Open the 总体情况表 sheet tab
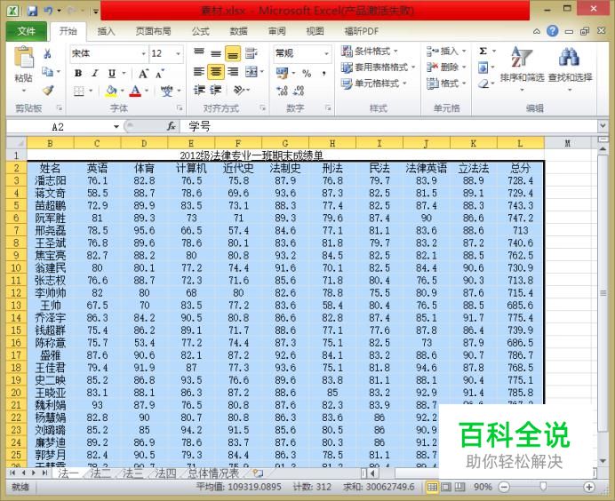This screenshot has height=501, width=615. click(213, 473)
